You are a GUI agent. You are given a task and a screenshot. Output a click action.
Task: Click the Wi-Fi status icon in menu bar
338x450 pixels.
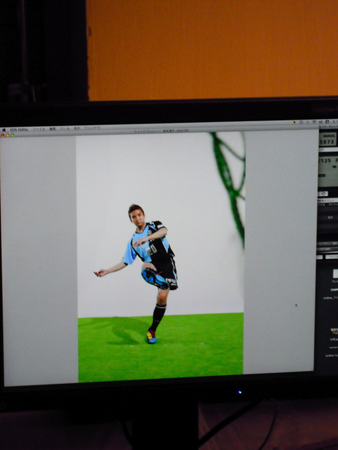tap(314, 122)
